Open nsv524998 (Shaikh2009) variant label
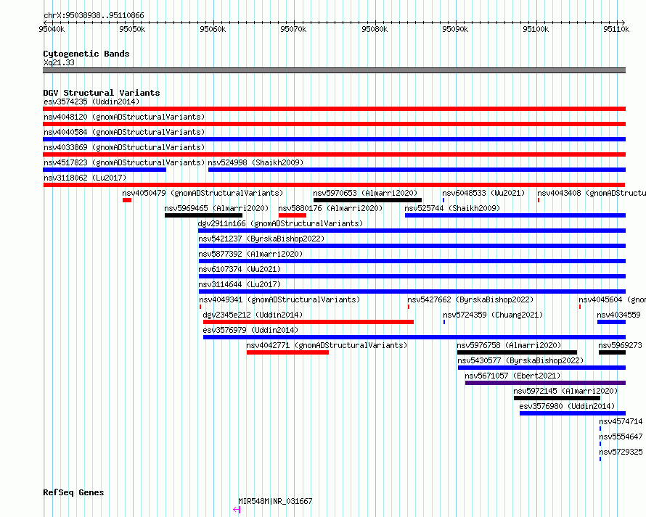646x517 pixels. point(255,162)
